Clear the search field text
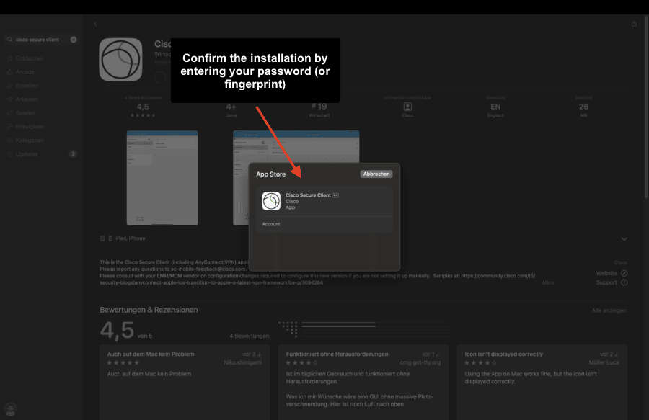Image resolution: width=649 pixels, height=420 pixels. tap(74, 40)
